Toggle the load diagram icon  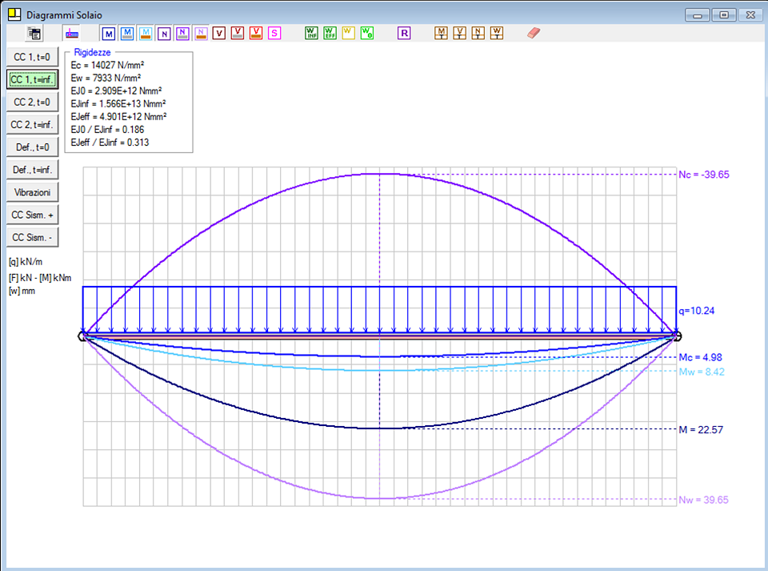72,33
